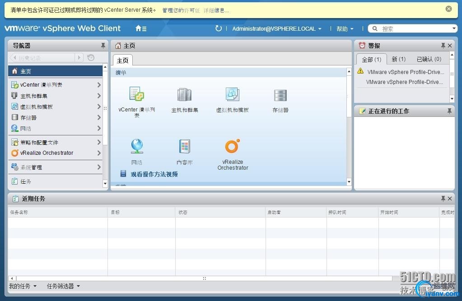Switch to 新 (1) alarms tab

(x=398, y=59)
